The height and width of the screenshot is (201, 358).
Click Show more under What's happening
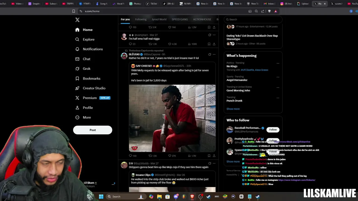pyautogui.click(x=233, y=109)
